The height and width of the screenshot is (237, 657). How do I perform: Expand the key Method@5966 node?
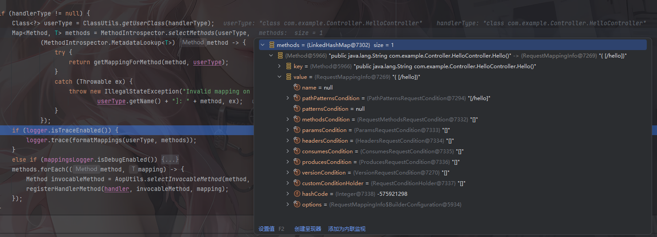(279, 66)
